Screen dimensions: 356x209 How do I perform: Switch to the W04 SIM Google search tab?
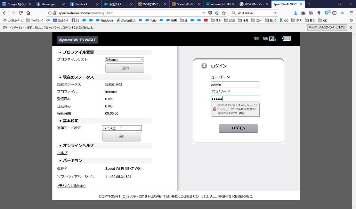point(254,4)
